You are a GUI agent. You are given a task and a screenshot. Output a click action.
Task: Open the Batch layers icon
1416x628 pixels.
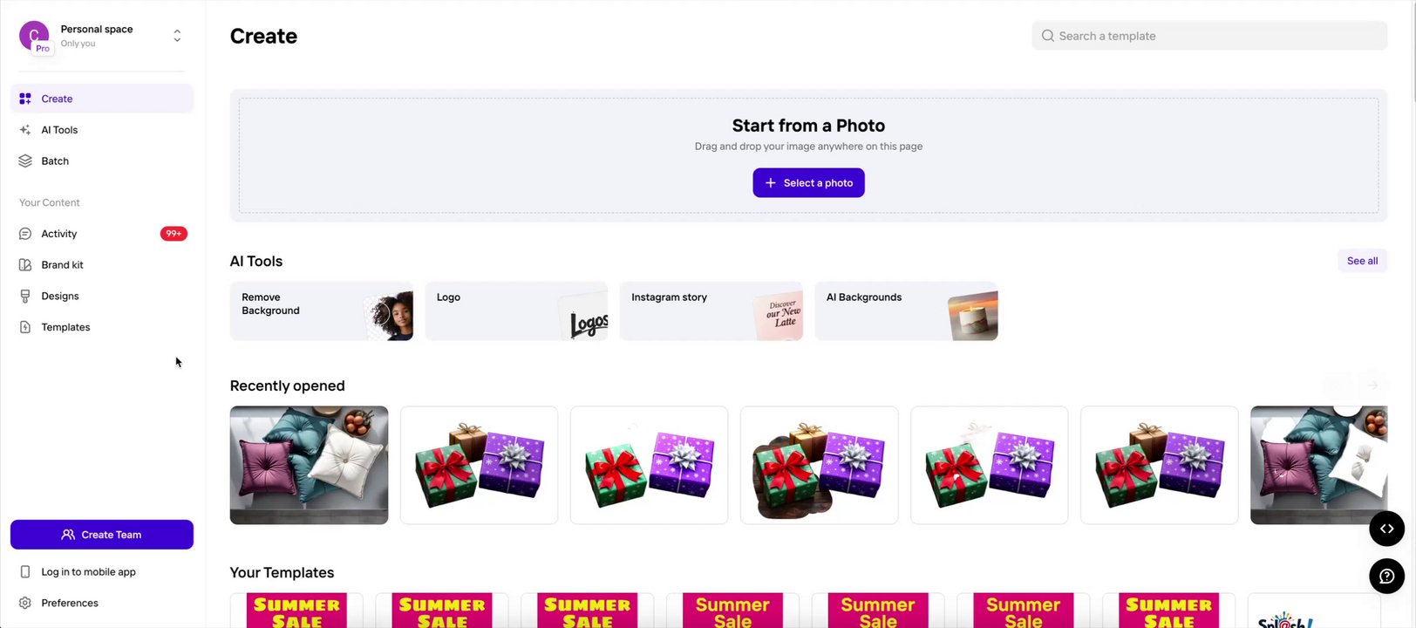pos(25,161)
